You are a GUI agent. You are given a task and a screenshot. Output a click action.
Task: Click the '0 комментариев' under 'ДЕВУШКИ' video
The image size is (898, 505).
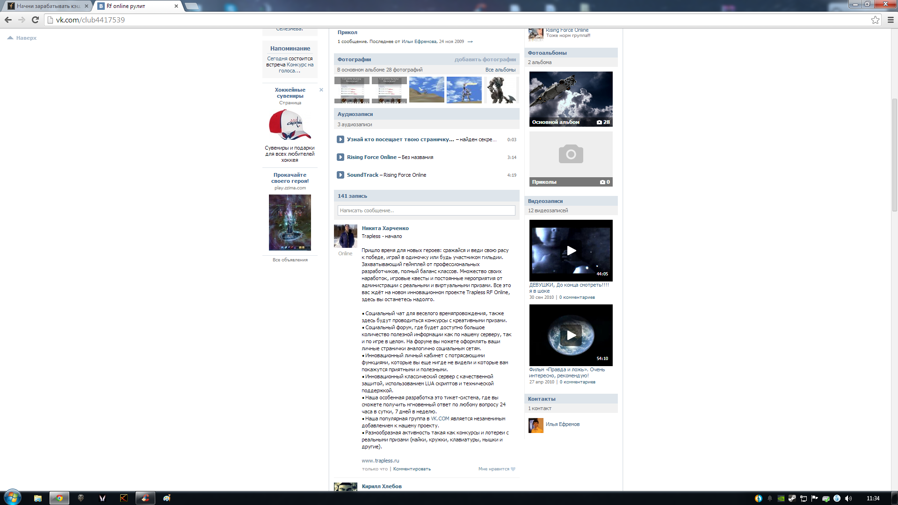pos(577,297)
